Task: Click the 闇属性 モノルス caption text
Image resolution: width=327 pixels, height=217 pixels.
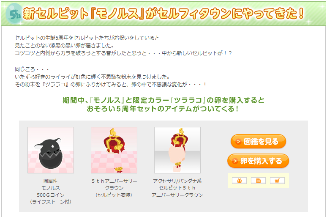Action: pyautogui.click(x=51, y=184)
